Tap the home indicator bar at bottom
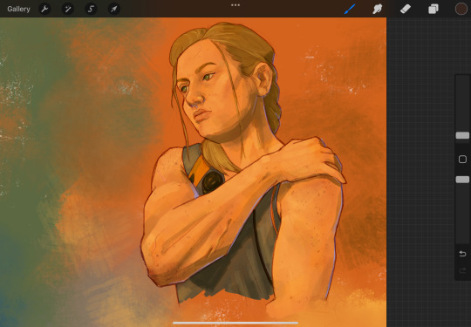 click(x=235, y=324)
